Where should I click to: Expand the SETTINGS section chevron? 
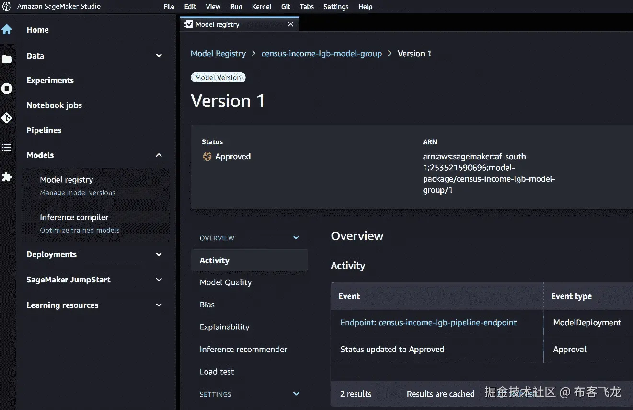point(296,394)
